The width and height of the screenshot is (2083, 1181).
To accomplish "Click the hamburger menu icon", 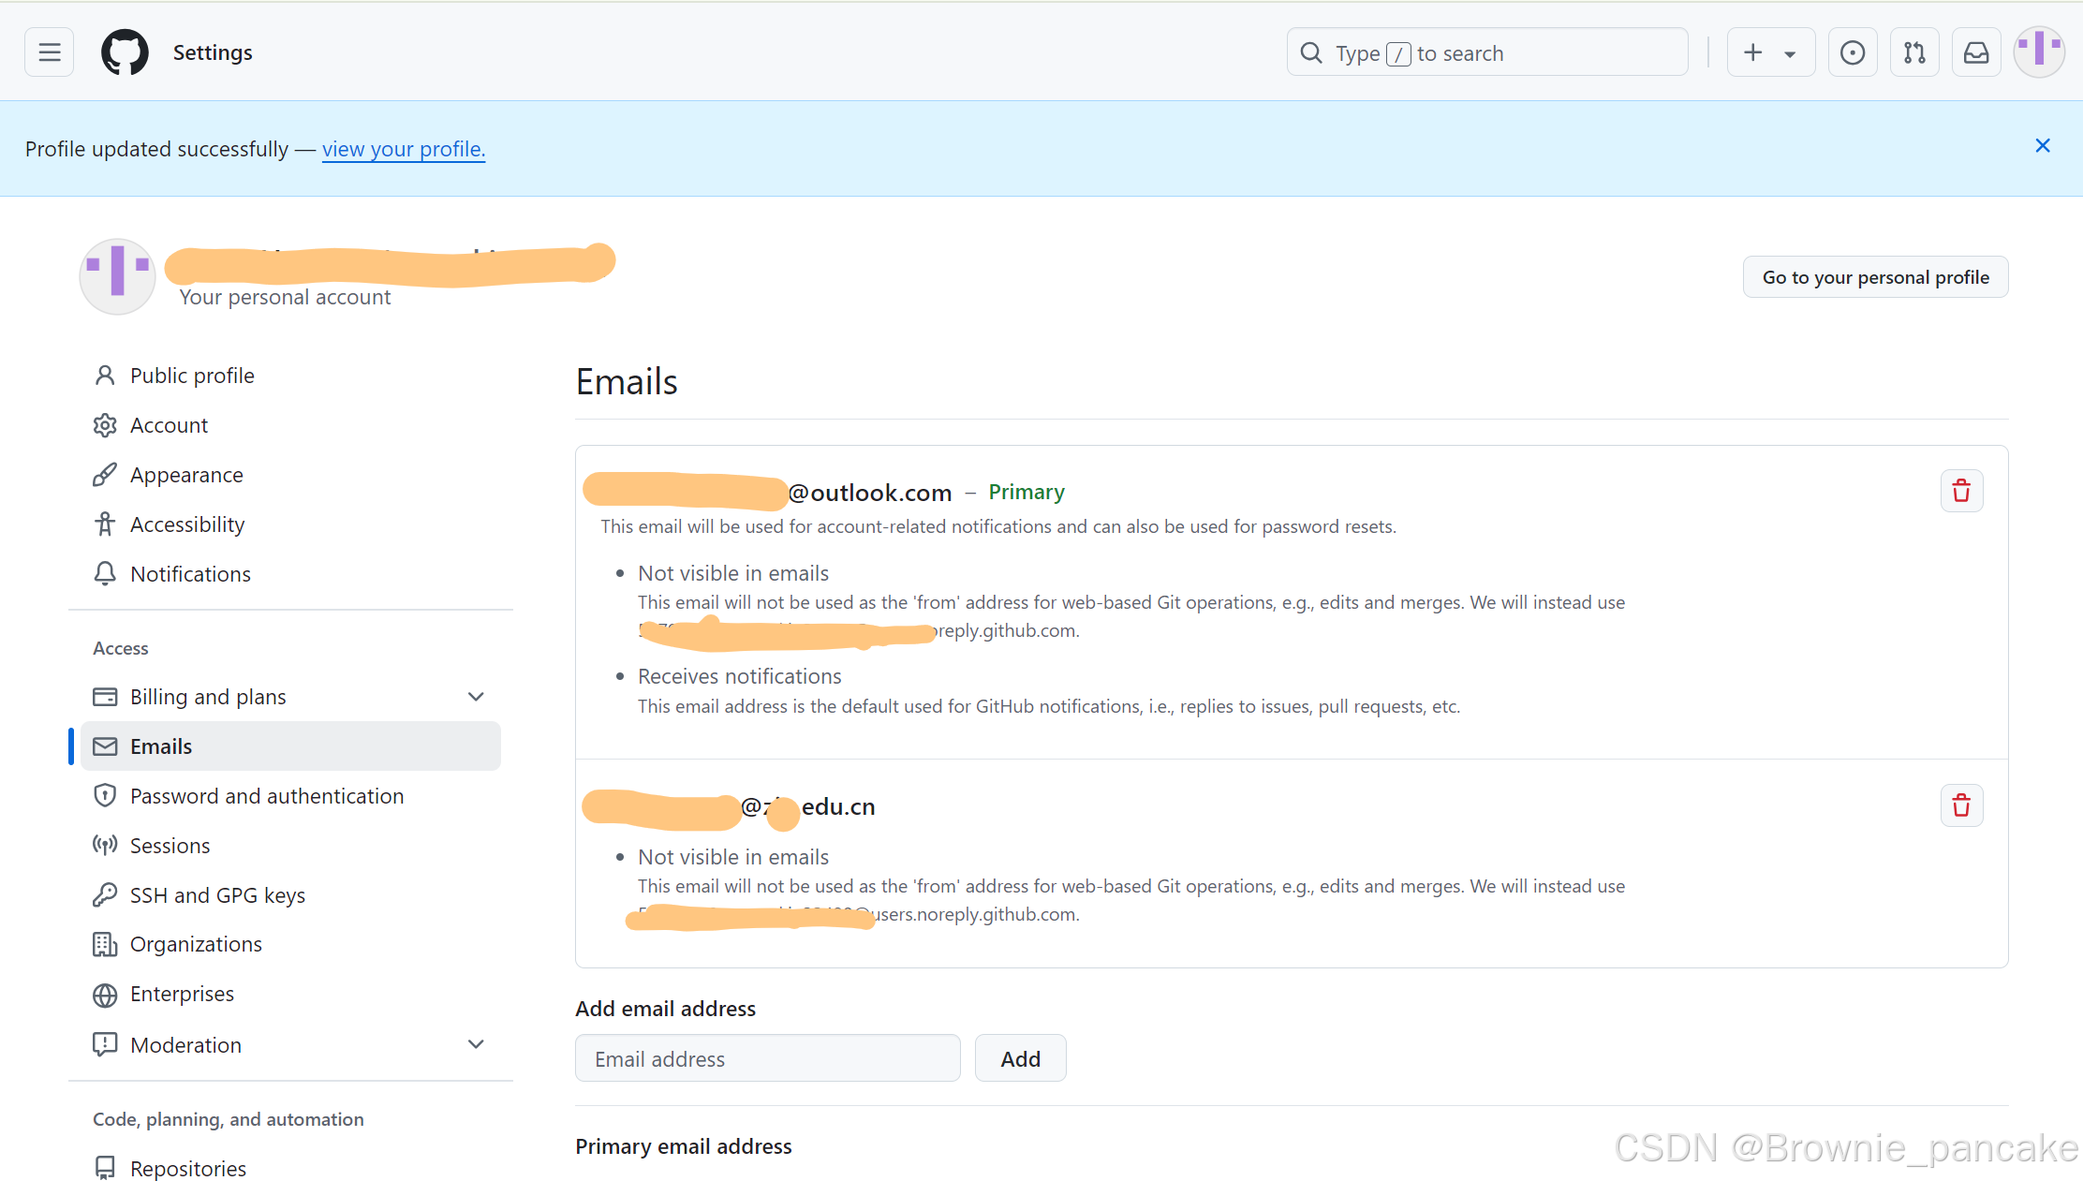I will click(49, 52).
